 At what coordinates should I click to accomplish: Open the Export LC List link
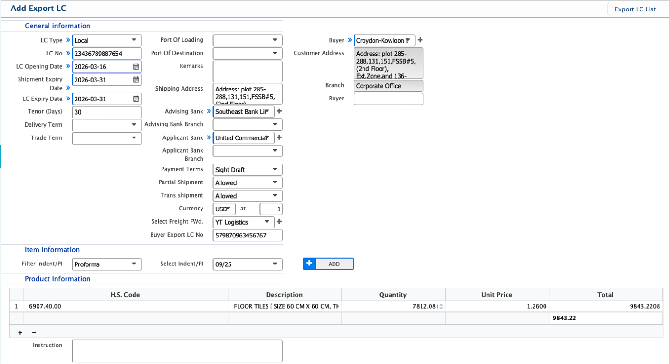(635, 9)
